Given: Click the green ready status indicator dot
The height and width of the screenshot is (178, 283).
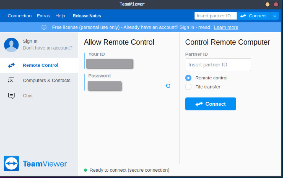Looking at the screenshot, I should [x=86, y=170].
